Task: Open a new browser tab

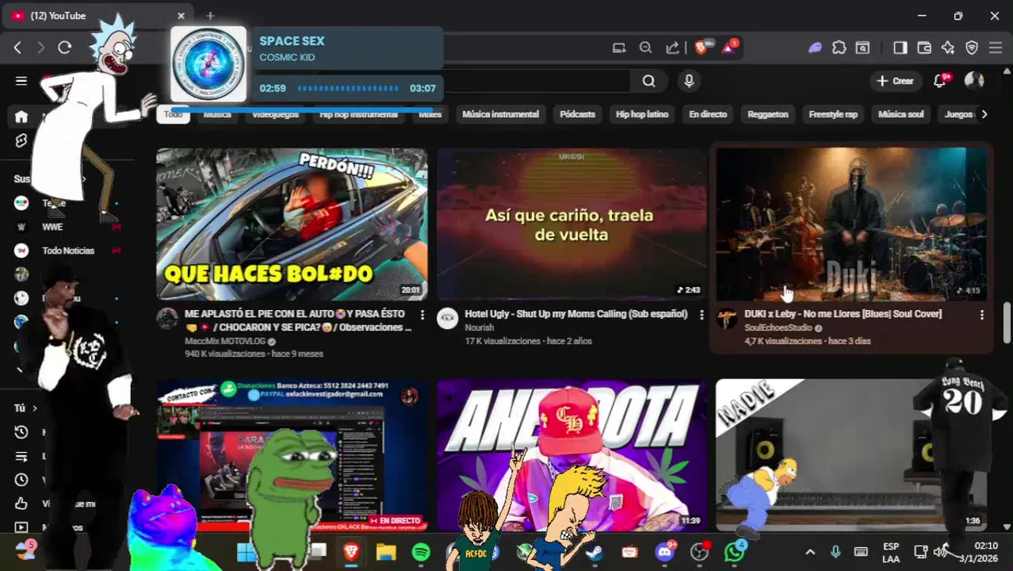Action: point(210,16)
